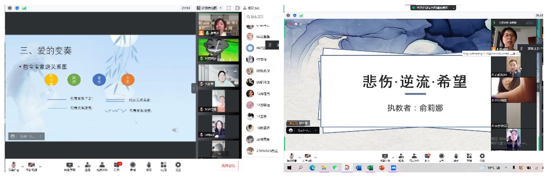Open meeting info icon in left window

(x=9, y=8)
